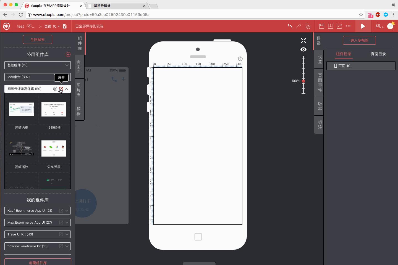The image size is (398, 265).
Task: Open the user avatar profile
Action: [x=391, y=26]
